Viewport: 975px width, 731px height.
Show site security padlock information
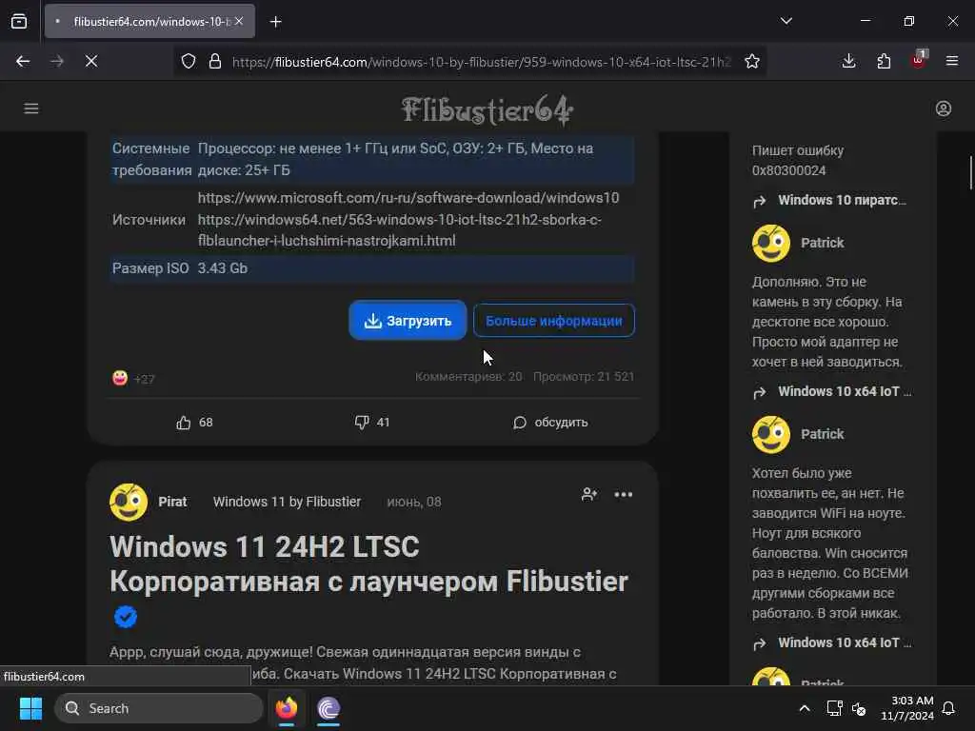215,62
